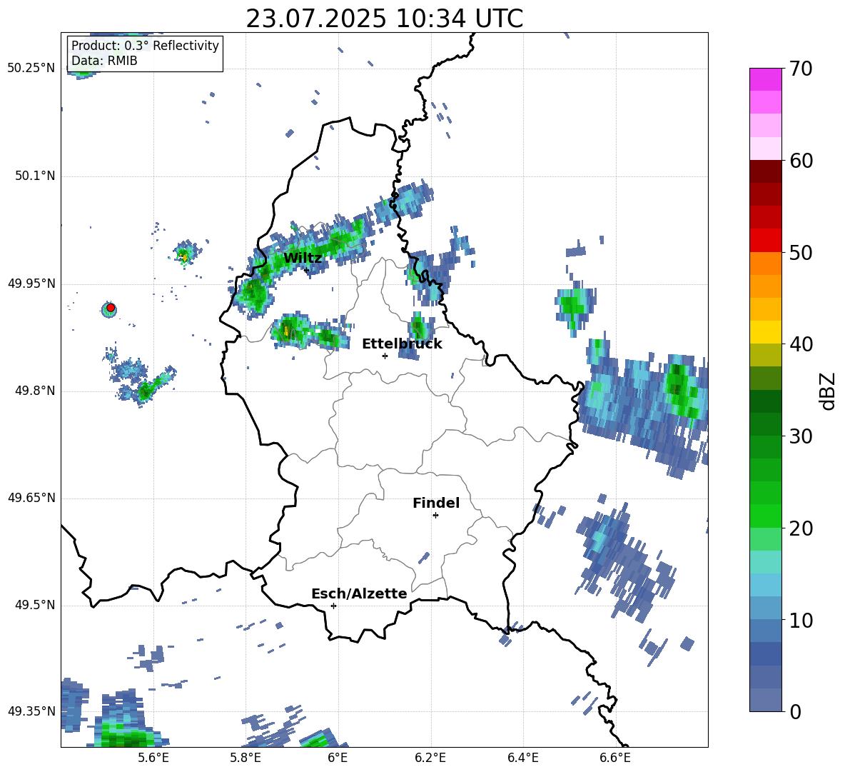Click the cross marker below Findel
The image size is (845, 772).
pos(435,516)
